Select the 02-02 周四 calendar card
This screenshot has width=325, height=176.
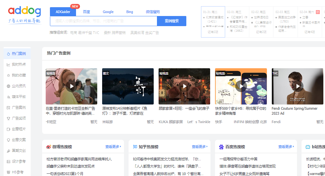coord(261,22)
